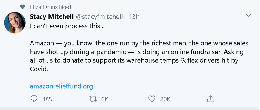The width and height of the screenshot is (260, 110).
Task: Expand the tweet options chevron menu
Action: pos(248,16)
